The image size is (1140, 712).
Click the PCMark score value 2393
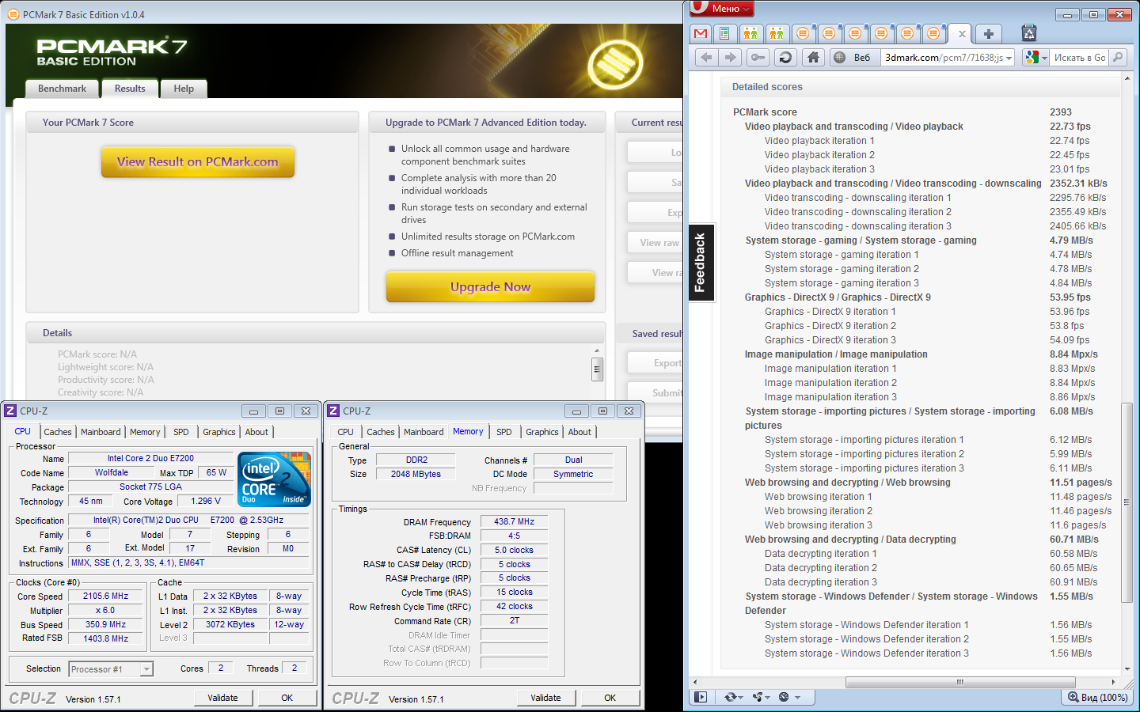(1061, 112)
